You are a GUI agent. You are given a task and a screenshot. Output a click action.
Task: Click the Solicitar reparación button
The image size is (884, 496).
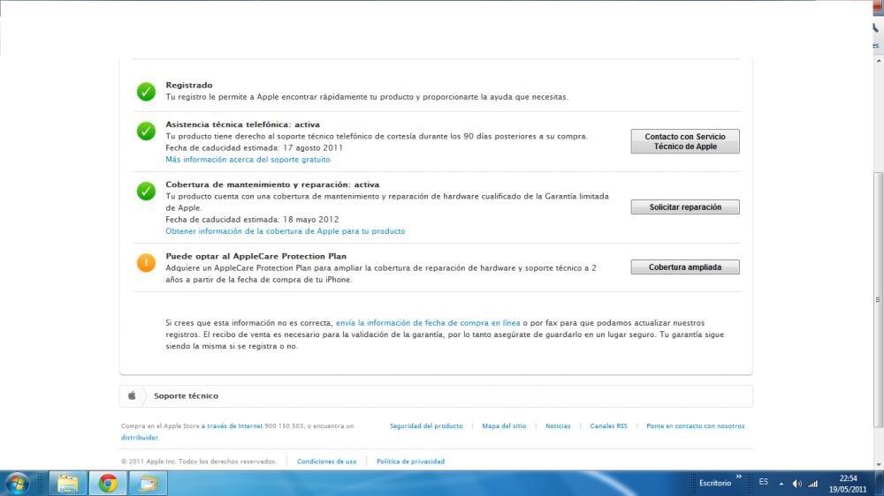click(x=685, y=207)
